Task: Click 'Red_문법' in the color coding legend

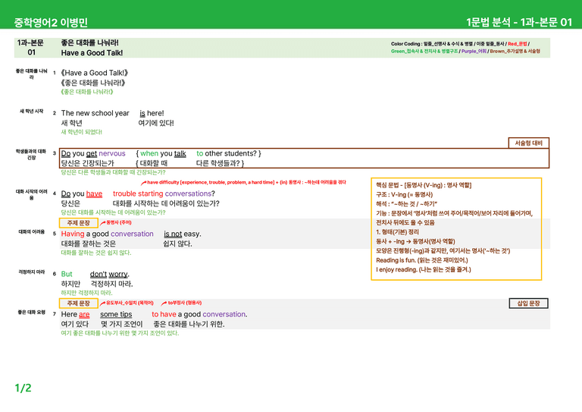Action: pyautogui.click(x=517, y=44)
